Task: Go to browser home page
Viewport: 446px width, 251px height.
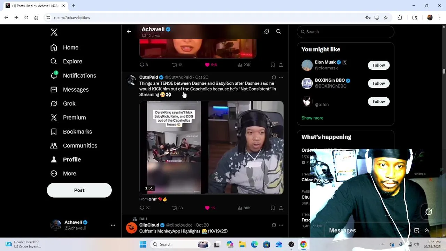Action: click(36, 17)
